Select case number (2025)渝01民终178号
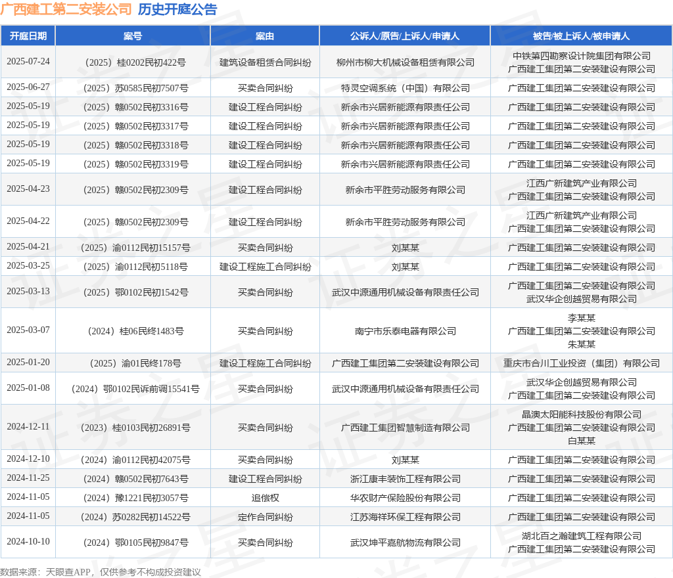Image resolution: width=673 pixels, height=578 pixels. coord(135,363)
